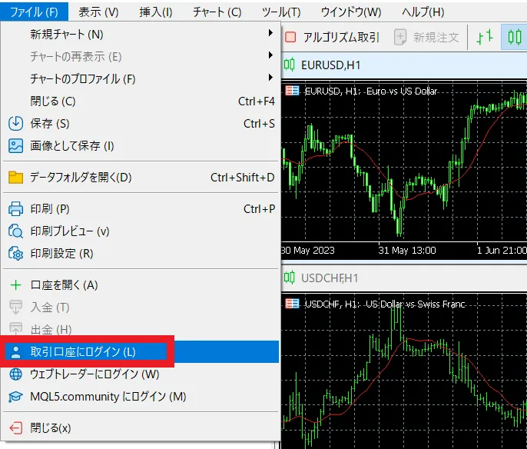Click the USDCHF chart title text
The image size is (527, 449).
coord(385,304)
